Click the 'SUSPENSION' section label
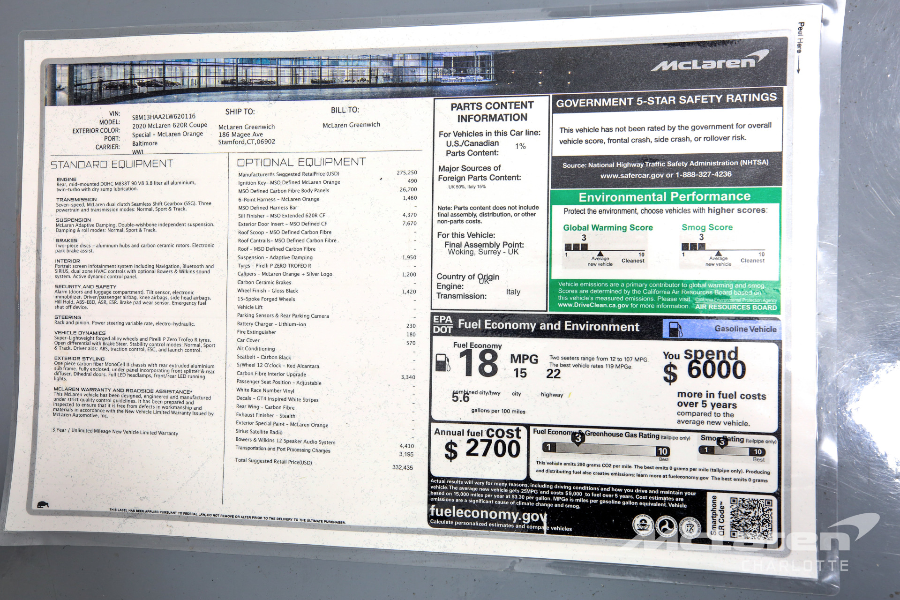Image resolution: width=900 pixels, height=600 pixels. 73,220
